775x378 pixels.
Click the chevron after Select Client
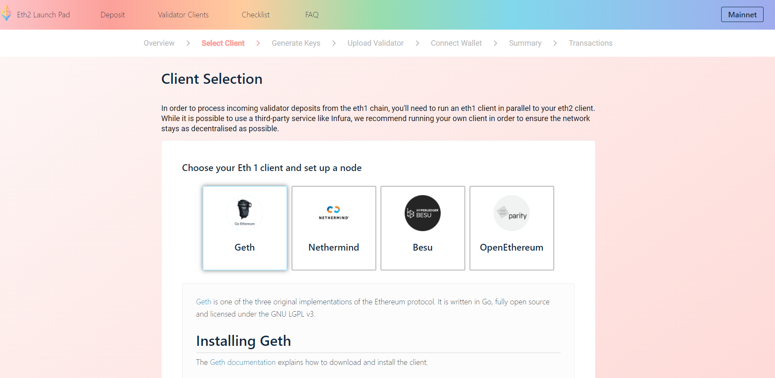click(258, 43)
